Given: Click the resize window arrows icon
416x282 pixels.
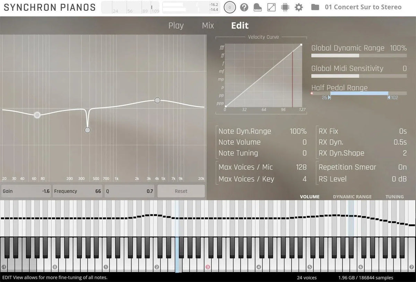Looking at the screenshot, I should point(271,7).
